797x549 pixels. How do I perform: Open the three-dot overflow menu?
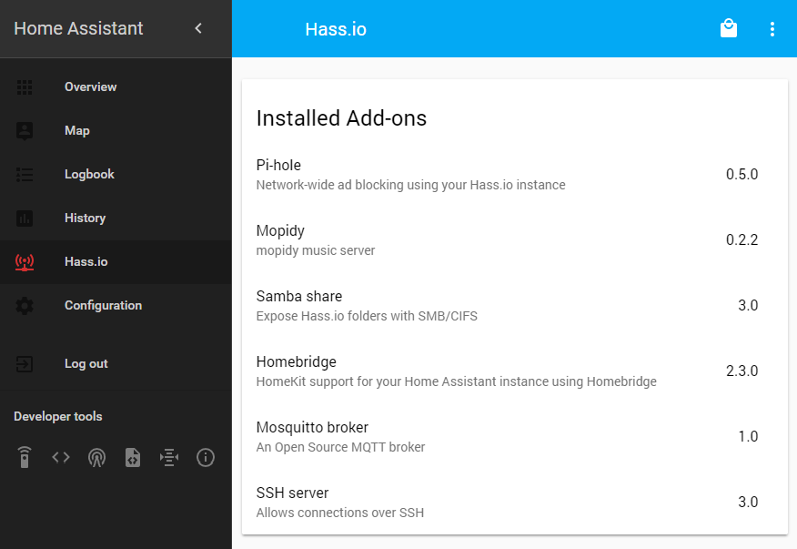pyautogui.click(x=772, y=28)
